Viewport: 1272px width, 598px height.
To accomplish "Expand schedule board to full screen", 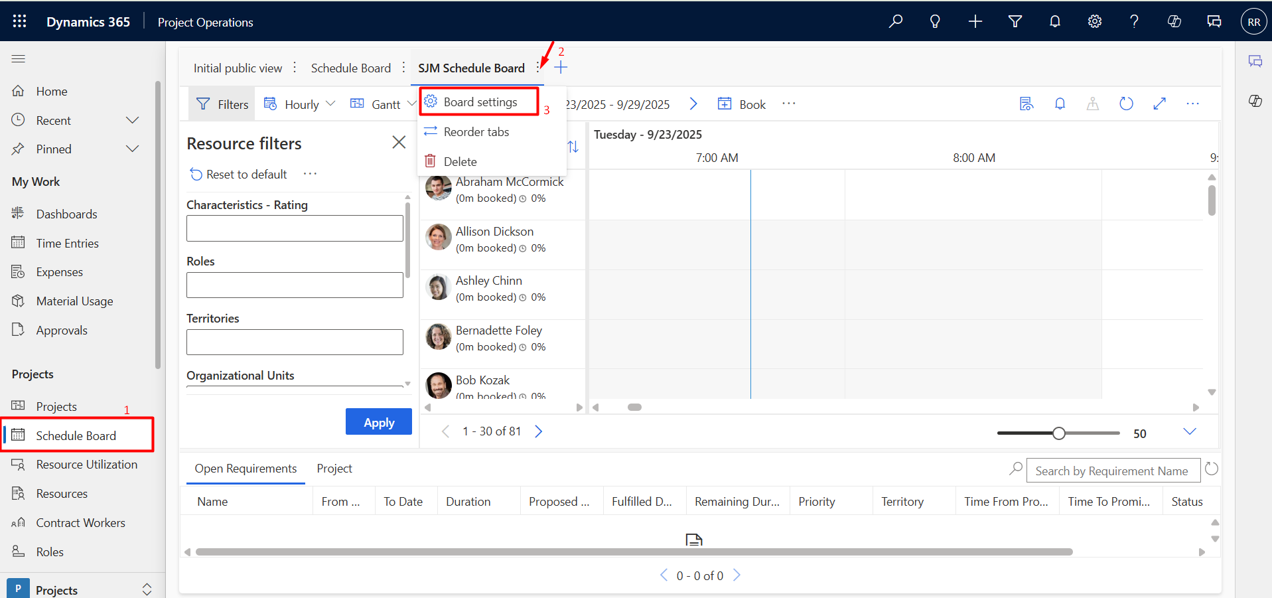I will (x=1159, y=104).
